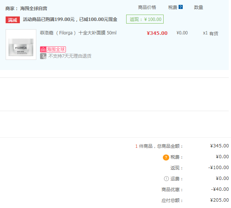The width and height of the screenshot is (231, 208).
Task: Open the Filorga product thumbnail image
Action: coord(21,45)
